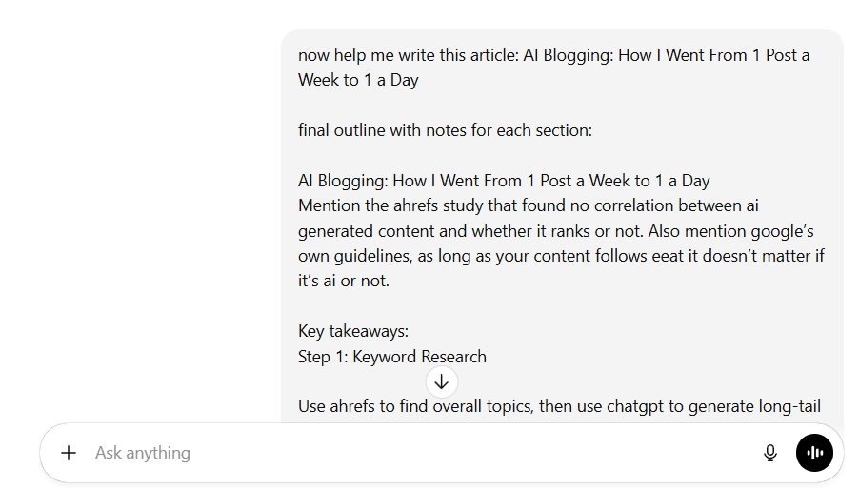Click the line starting "Mention the ahrefs study"
This screenshot has width=859, height=488.
528,205
